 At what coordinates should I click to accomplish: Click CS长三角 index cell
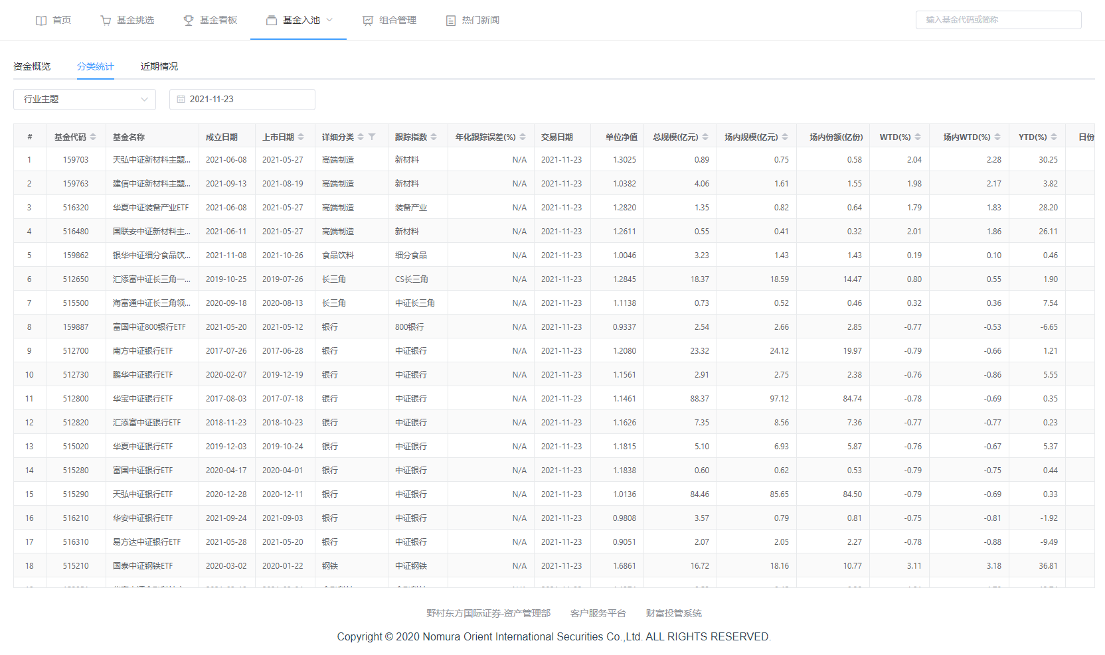pos(412,279)
